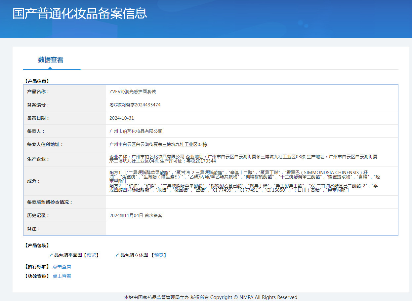Image resolution: width=412 pixels, height=301 pixels.
Task: Click the 历史记录 首次备案 entry
Action: 136,215
